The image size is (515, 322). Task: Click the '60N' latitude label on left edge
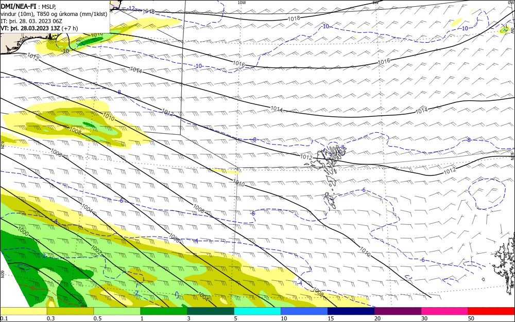(x=3, y=274)
